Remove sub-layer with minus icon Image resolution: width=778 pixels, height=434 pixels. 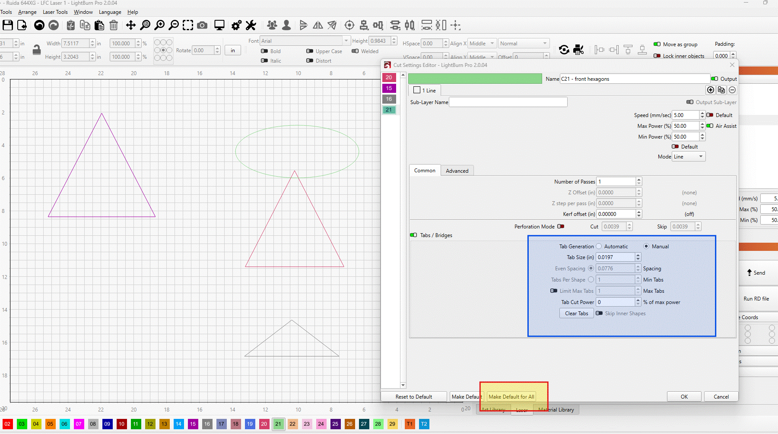pyautogui.click(x=732, y=90)
